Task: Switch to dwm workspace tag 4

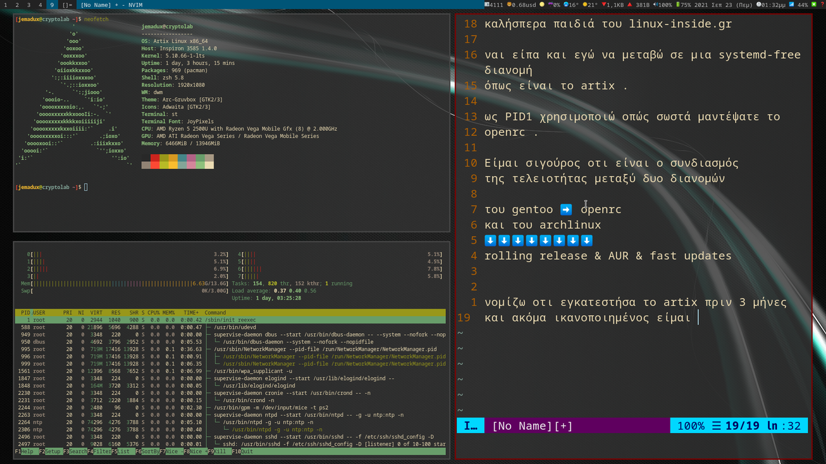Action: coord(41,5)
